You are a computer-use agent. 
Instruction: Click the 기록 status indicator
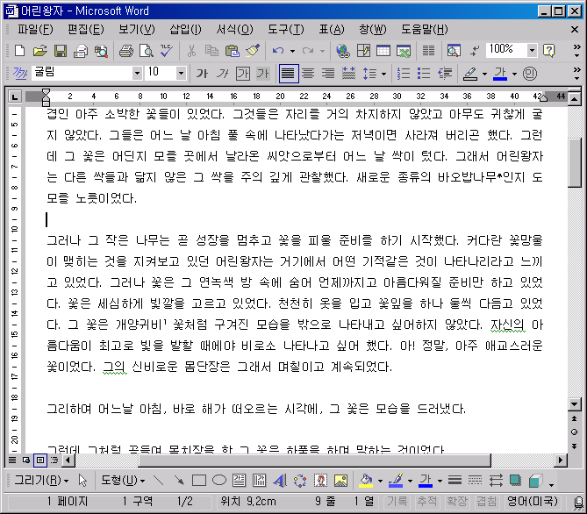coord(397,501)
